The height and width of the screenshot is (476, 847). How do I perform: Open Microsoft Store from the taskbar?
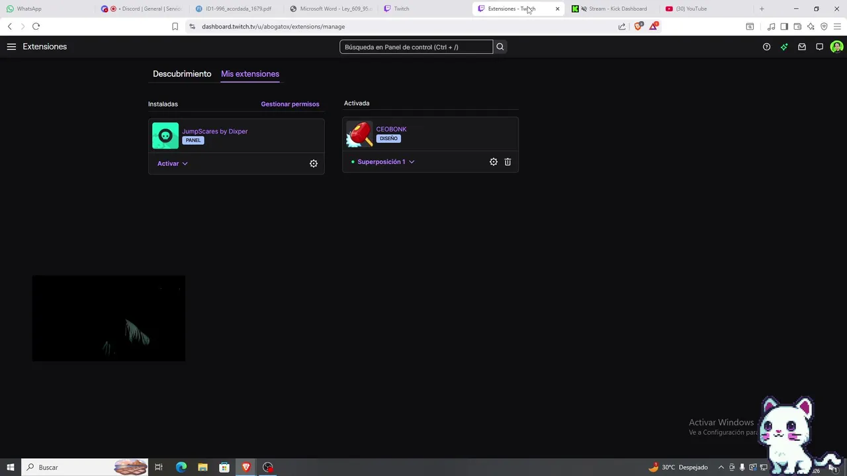(x=224, y=467)
